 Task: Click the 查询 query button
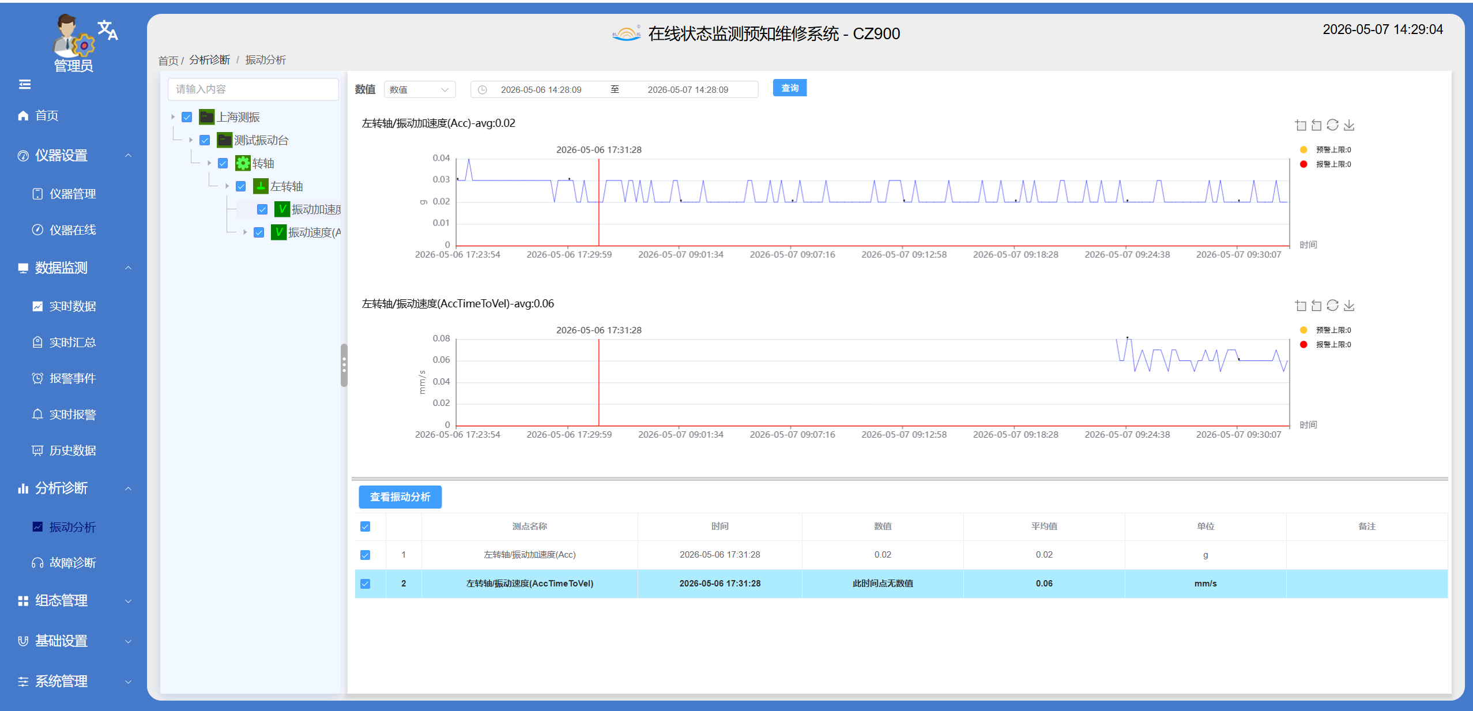(x=789, y=88)
